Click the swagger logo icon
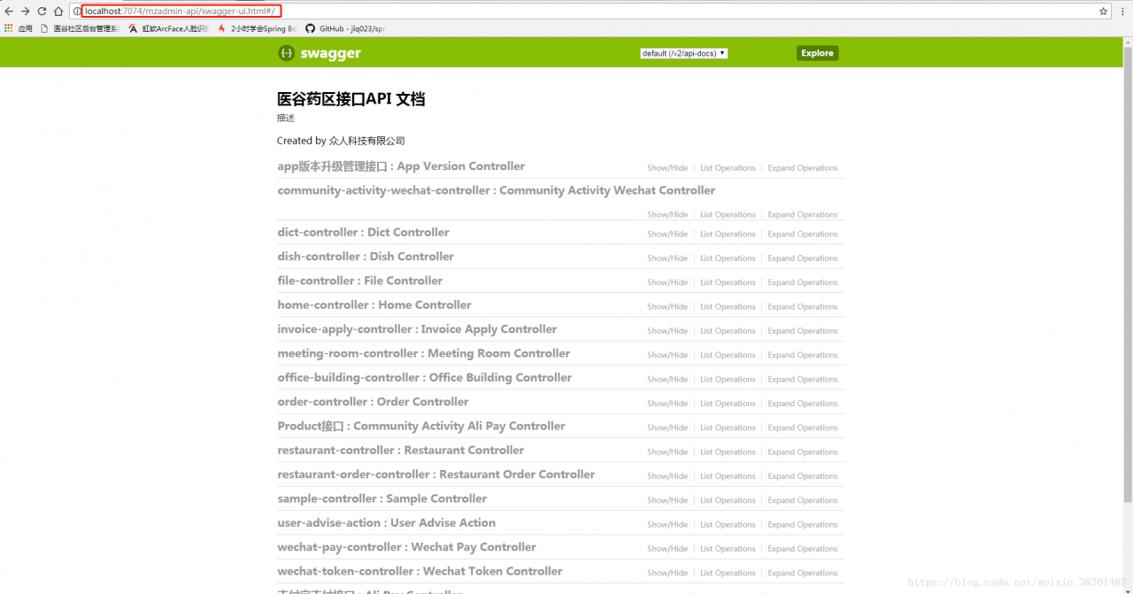This screenshot has width=1133, height=594. 286,53
